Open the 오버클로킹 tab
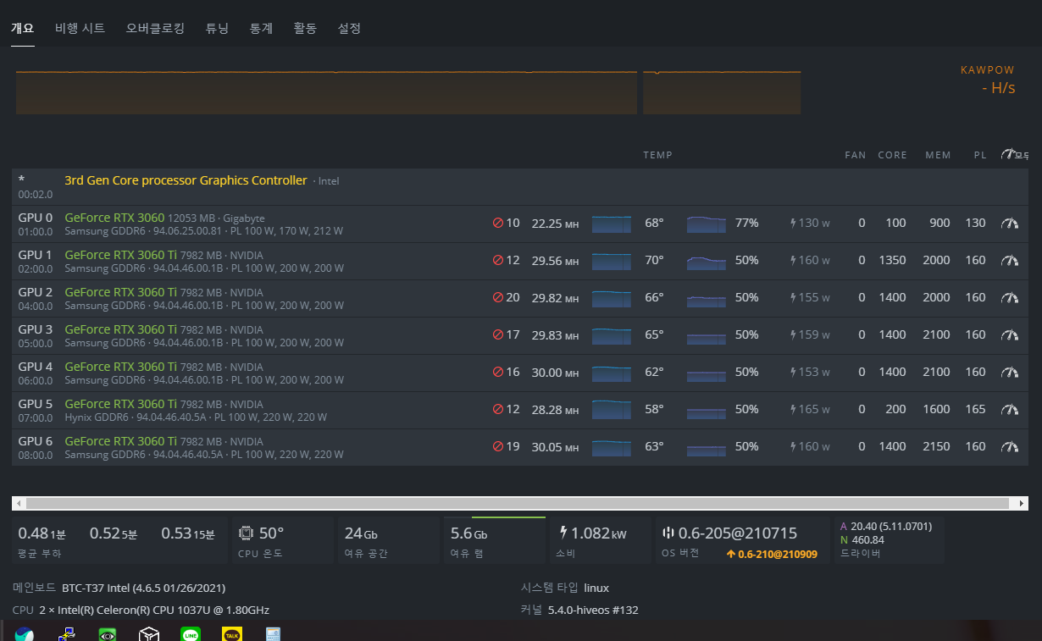This screenshot has height=641, width=1042. point(155,28)
